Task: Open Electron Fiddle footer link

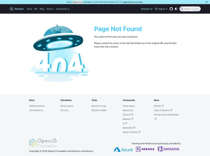Action: click(x=99, y=110)
